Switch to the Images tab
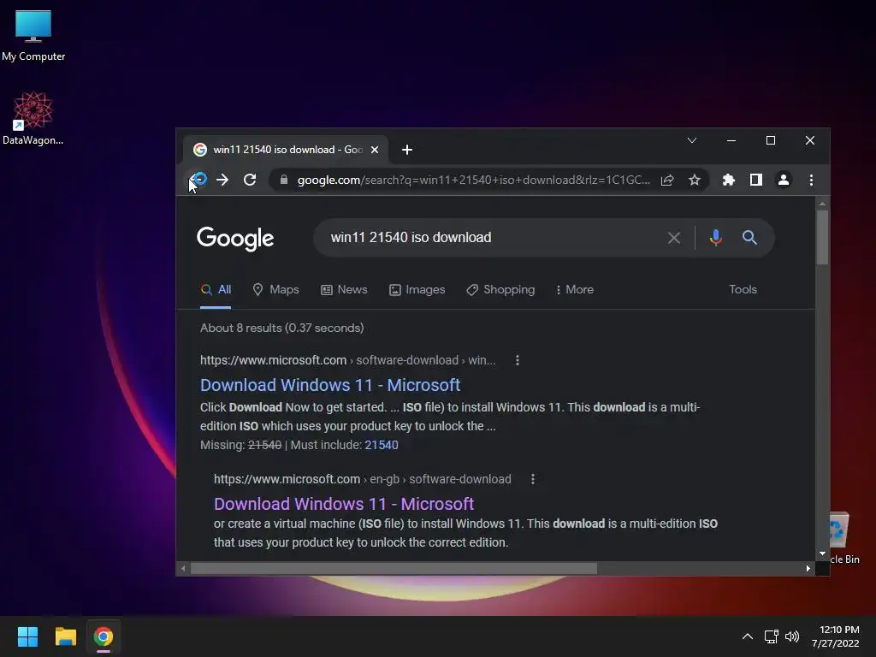 tap(417, 289)
